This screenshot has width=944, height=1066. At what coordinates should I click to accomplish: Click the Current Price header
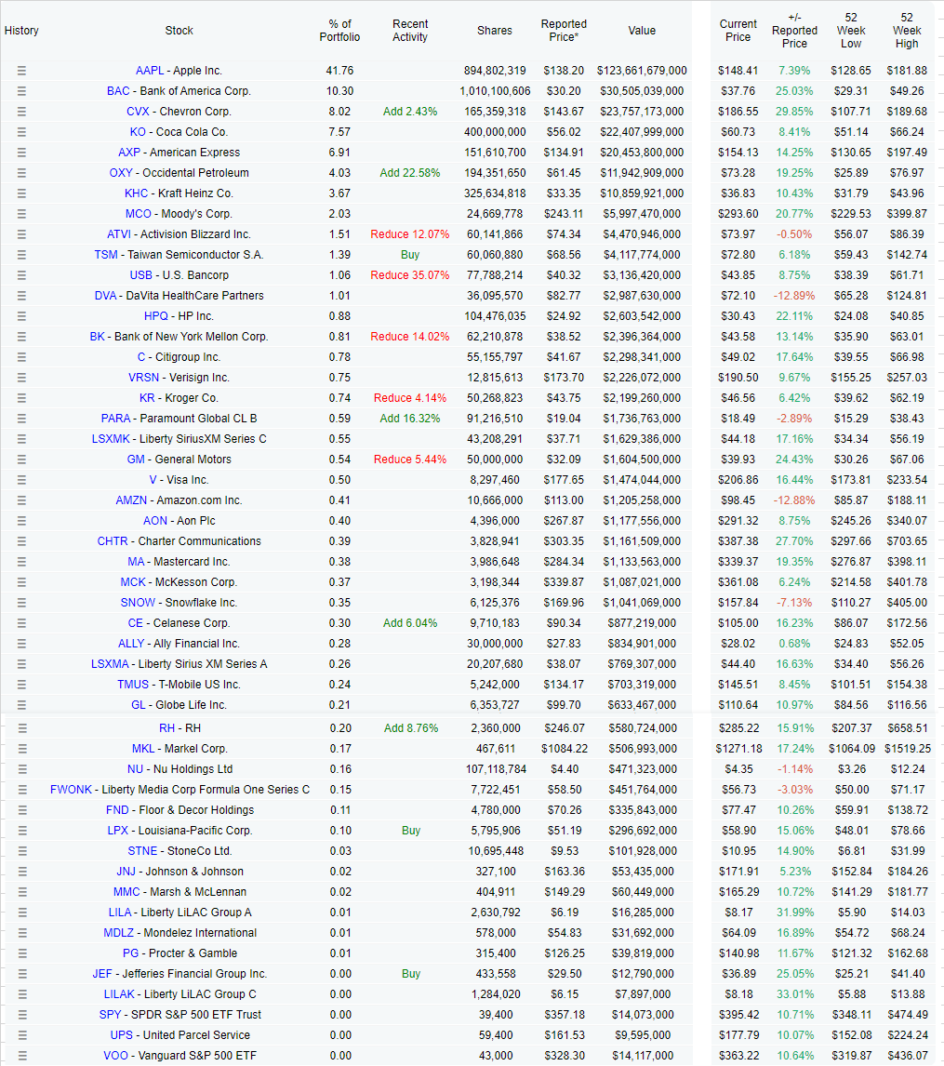(738, 31)
